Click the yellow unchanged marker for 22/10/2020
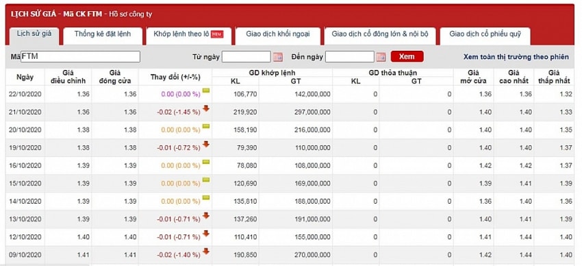Image resolution: width=582 pixels, height=266 pixels. pyautogui.click(x=206, y=90)
